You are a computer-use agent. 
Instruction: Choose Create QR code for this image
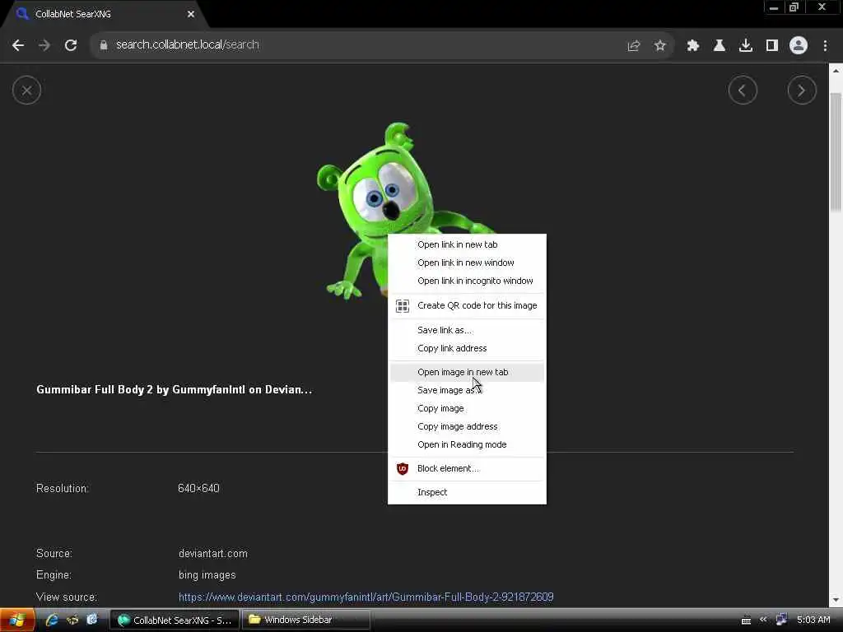tap(467, 306)
